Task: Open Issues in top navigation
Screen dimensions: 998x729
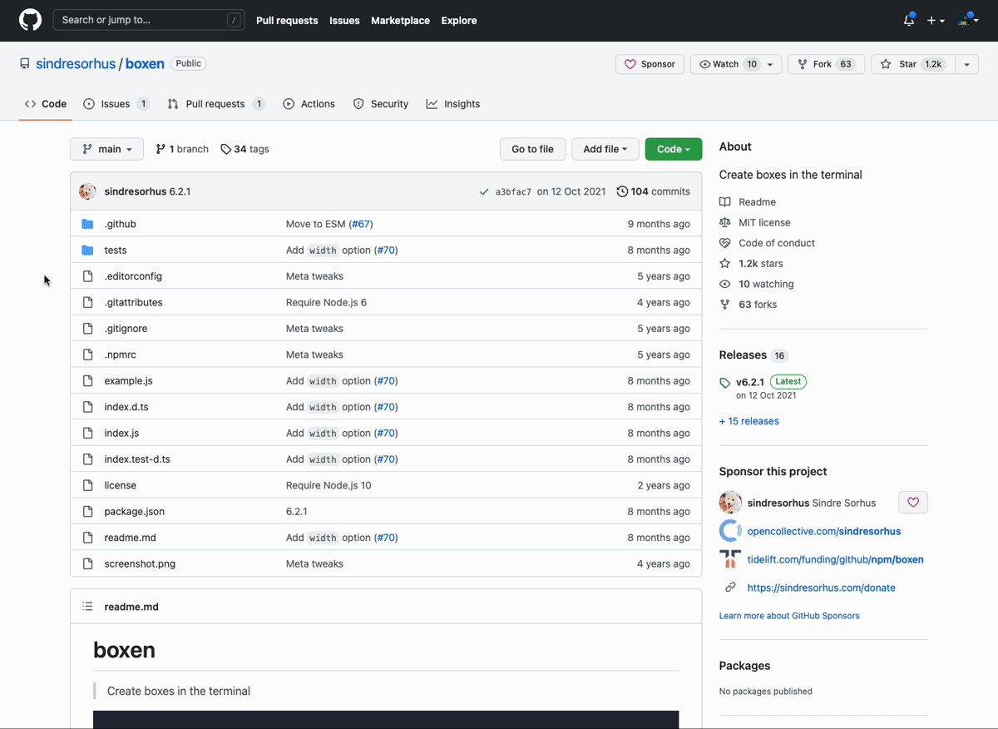Action: pyautogui.click(x=344, y=20)
